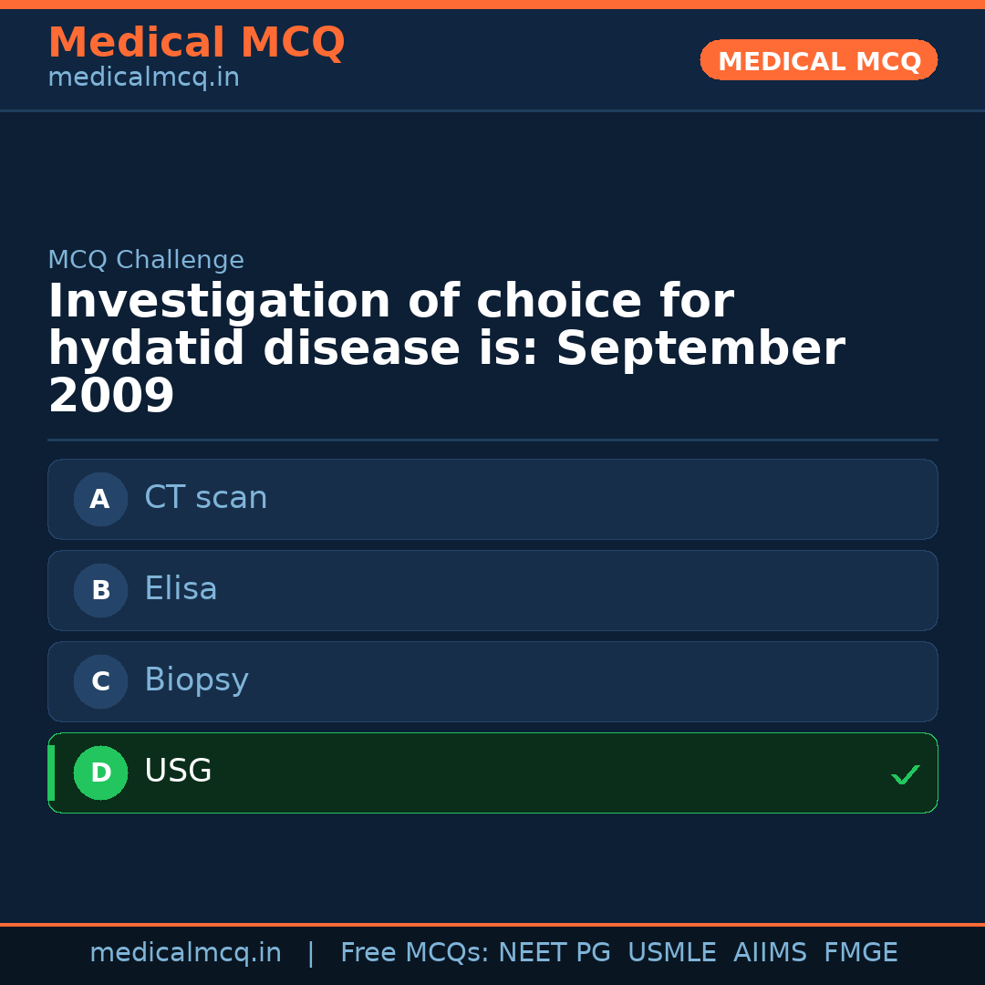Click the green checkmark on the USG row
This screenshot has height=985, width=985.
click(x=906, y=774)
